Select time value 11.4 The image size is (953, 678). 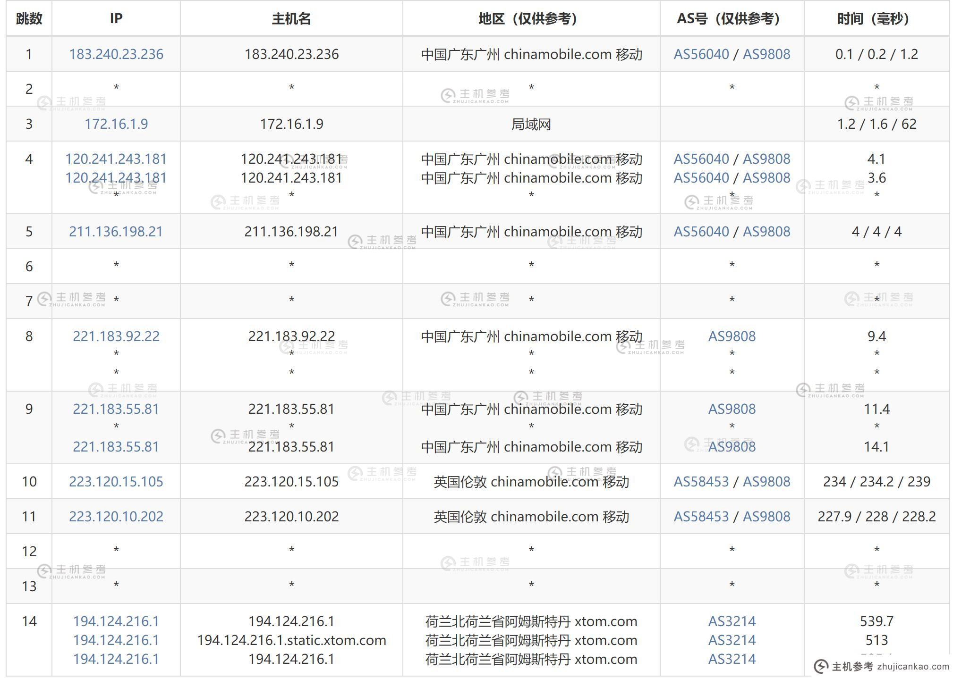877,409
